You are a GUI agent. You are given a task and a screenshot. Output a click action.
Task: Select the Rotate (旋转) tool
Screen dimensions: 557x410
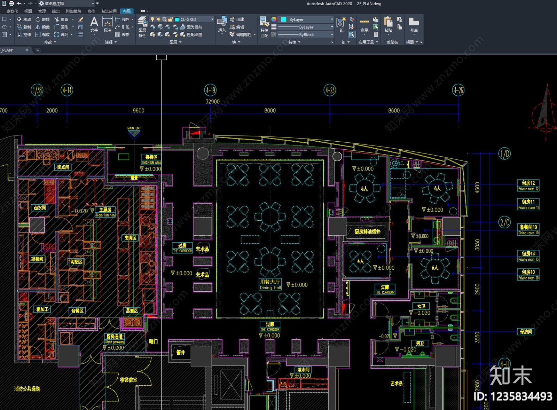(42, 19)
